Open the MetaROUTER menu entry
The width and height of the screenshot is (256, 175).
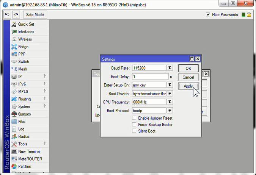click(x=30, y=159)
